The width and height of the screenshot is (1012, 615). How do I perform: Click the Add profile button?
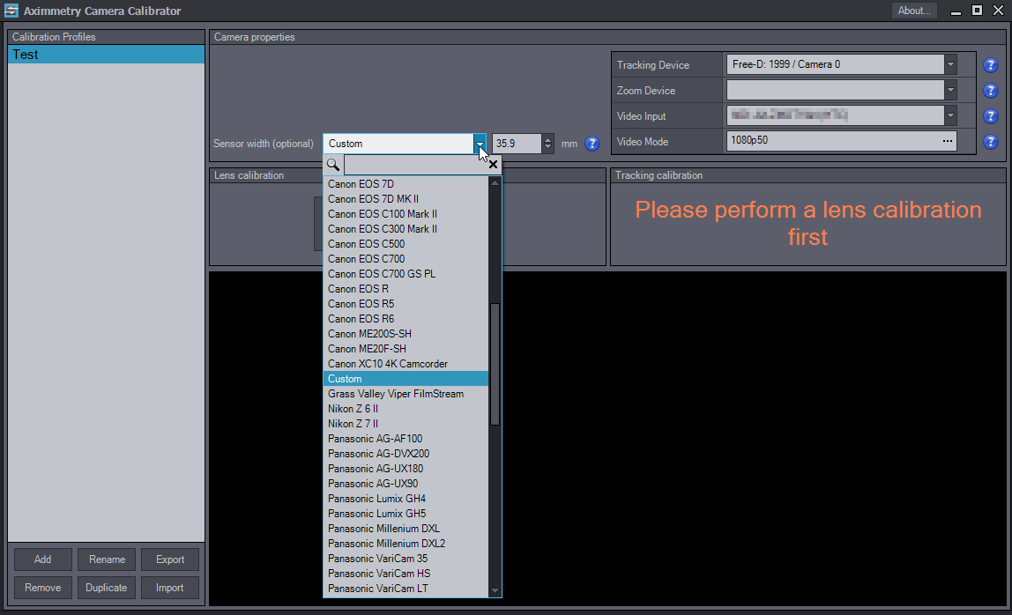(x=42, y=559)
